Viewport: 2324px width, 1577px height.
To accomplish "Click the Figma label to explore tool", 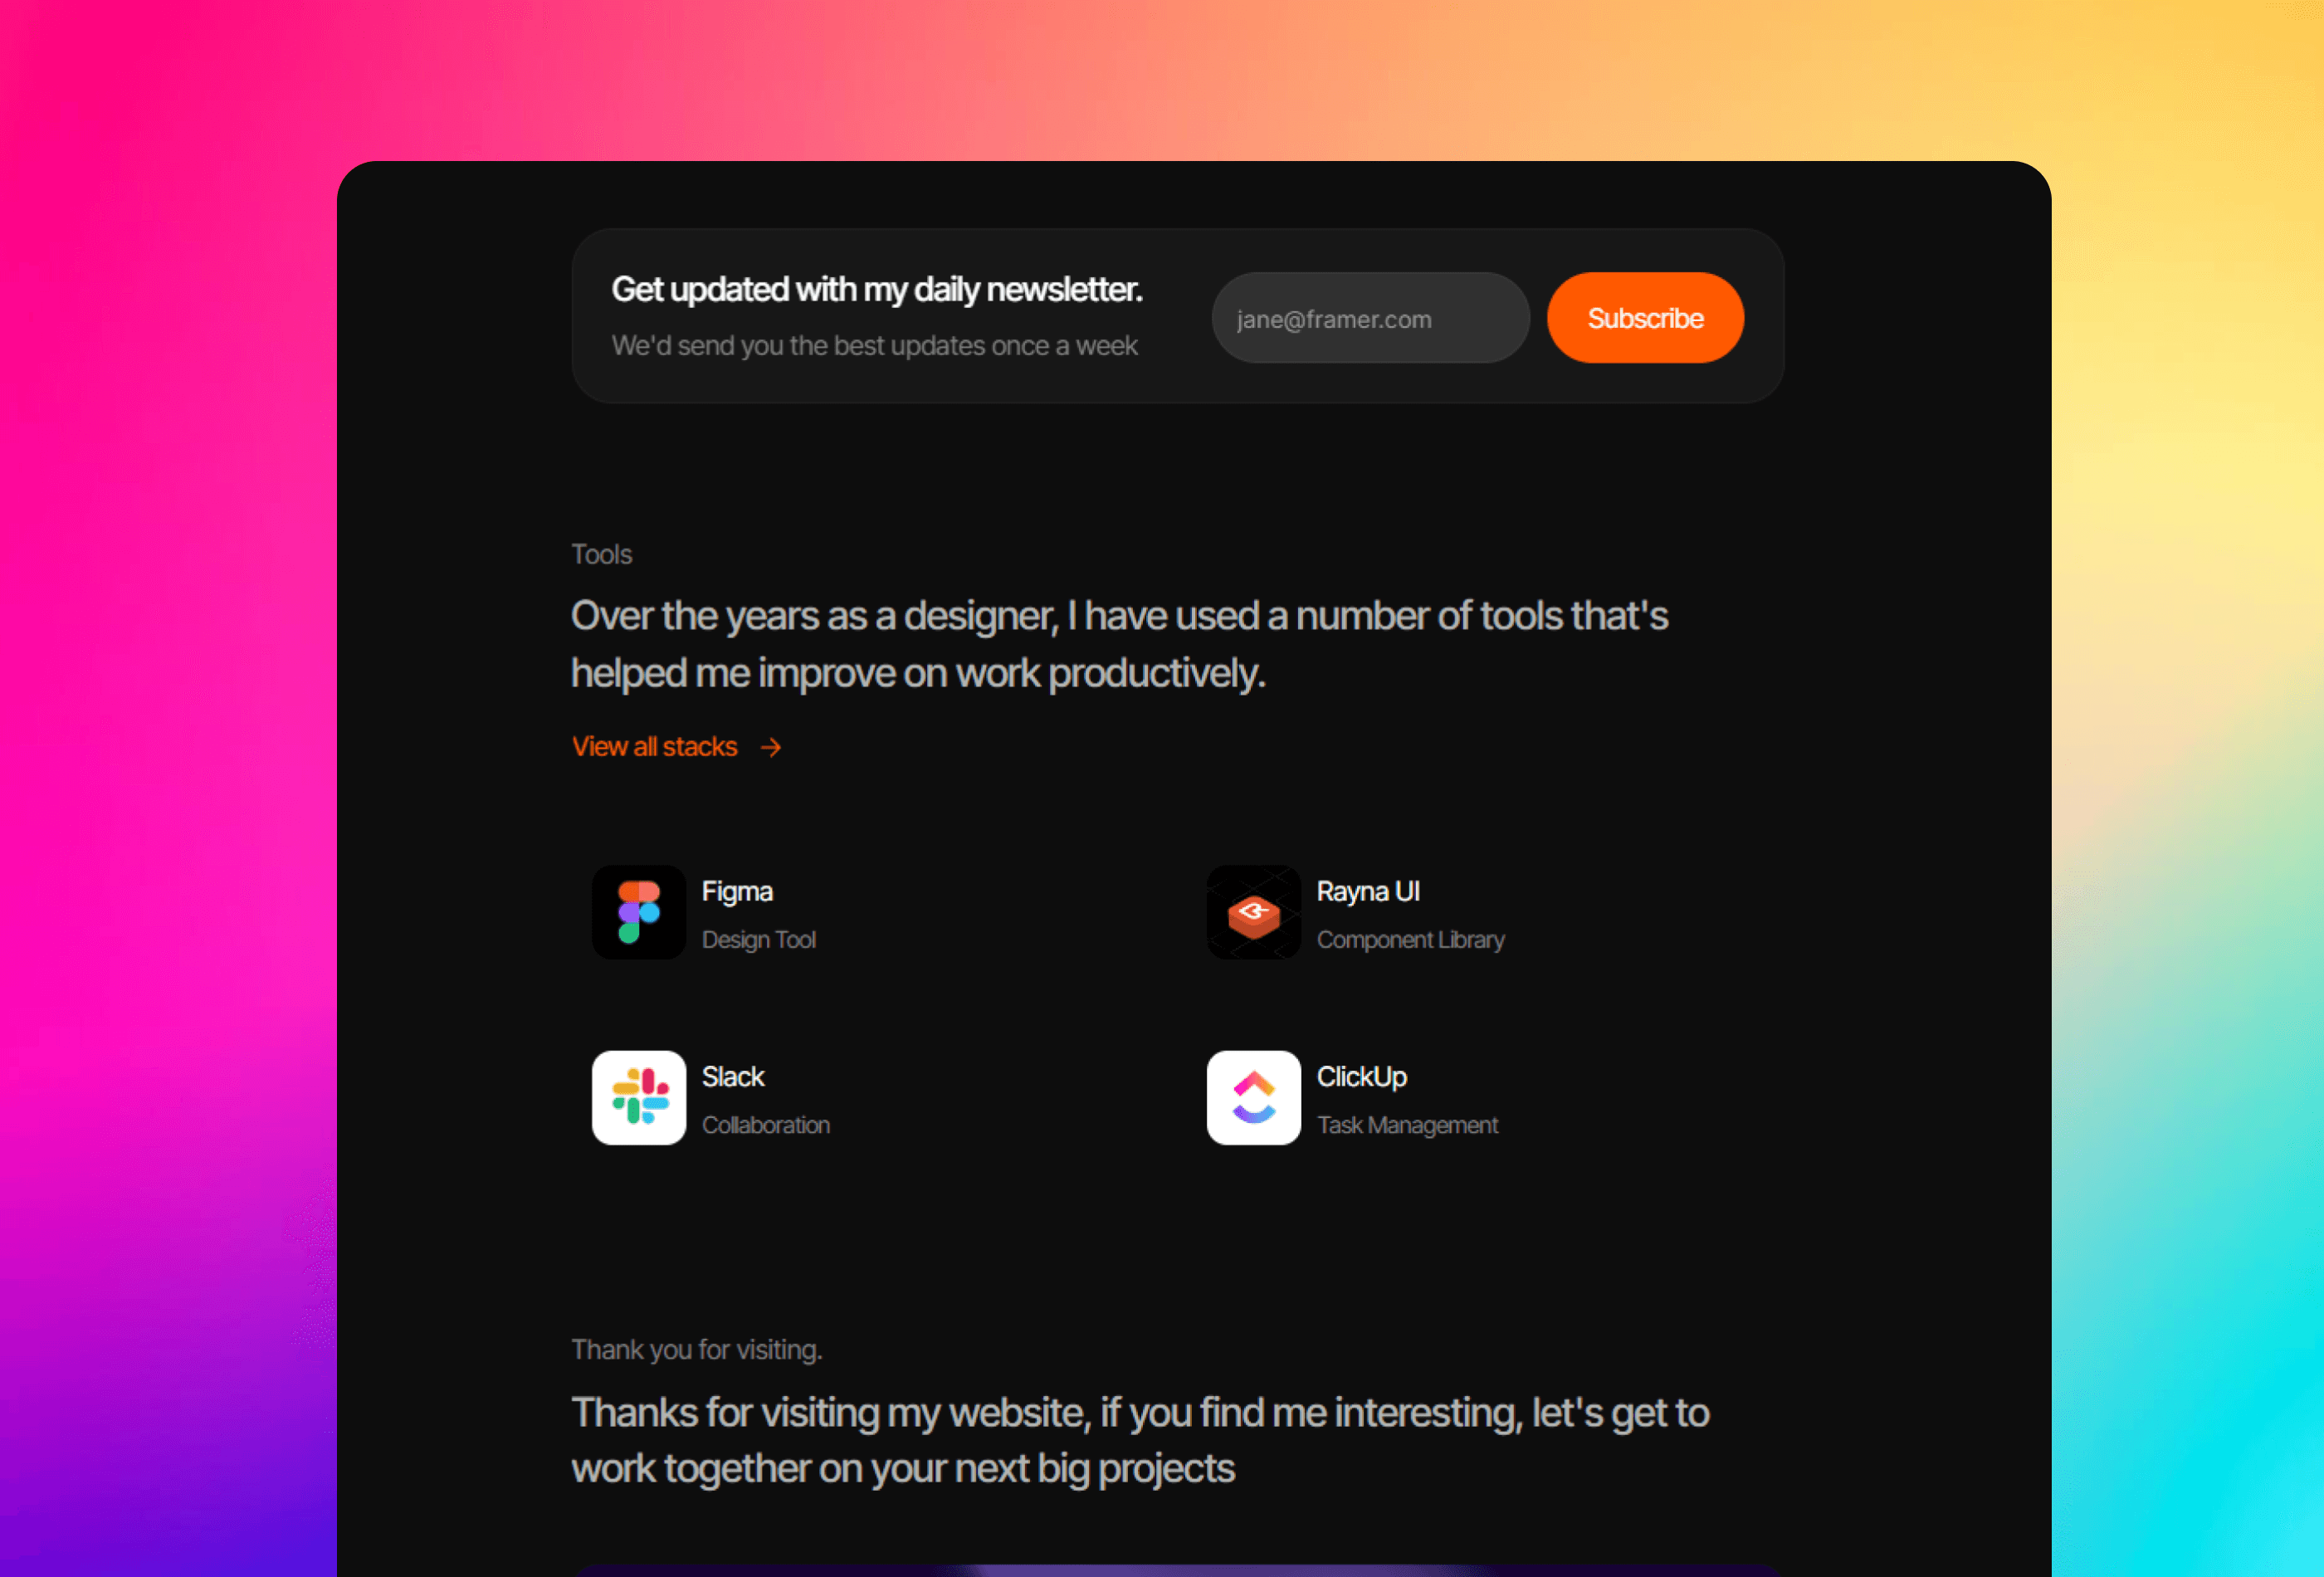I will [x=735, y=891].
